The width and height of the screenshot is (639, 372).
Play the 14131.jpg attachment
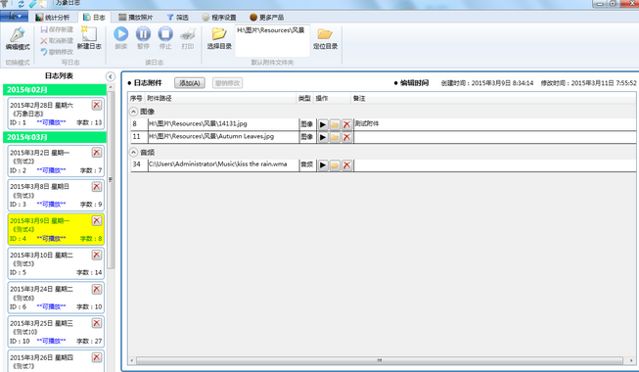(x=323, y=124)
